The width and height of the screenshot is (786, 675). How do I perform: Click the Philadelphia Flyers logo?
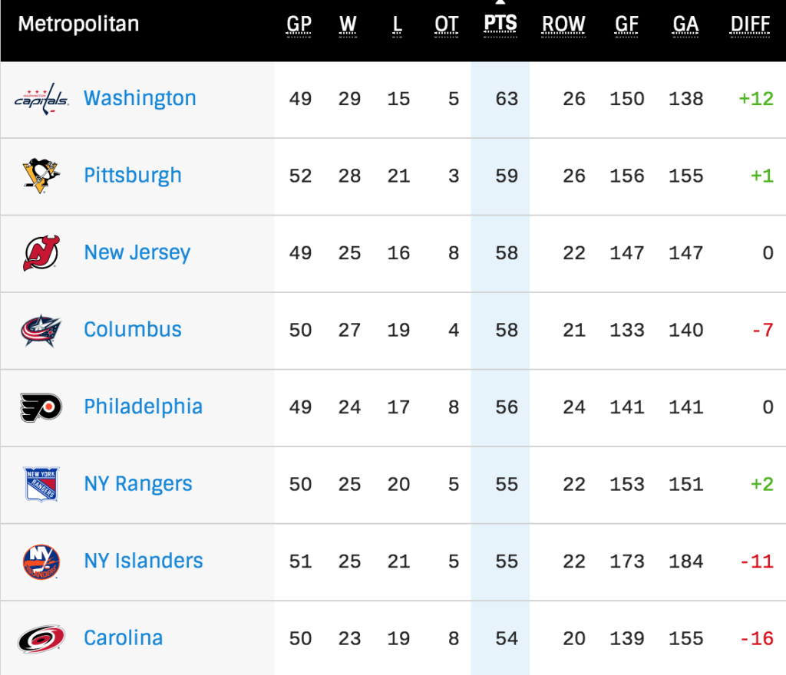41,407
